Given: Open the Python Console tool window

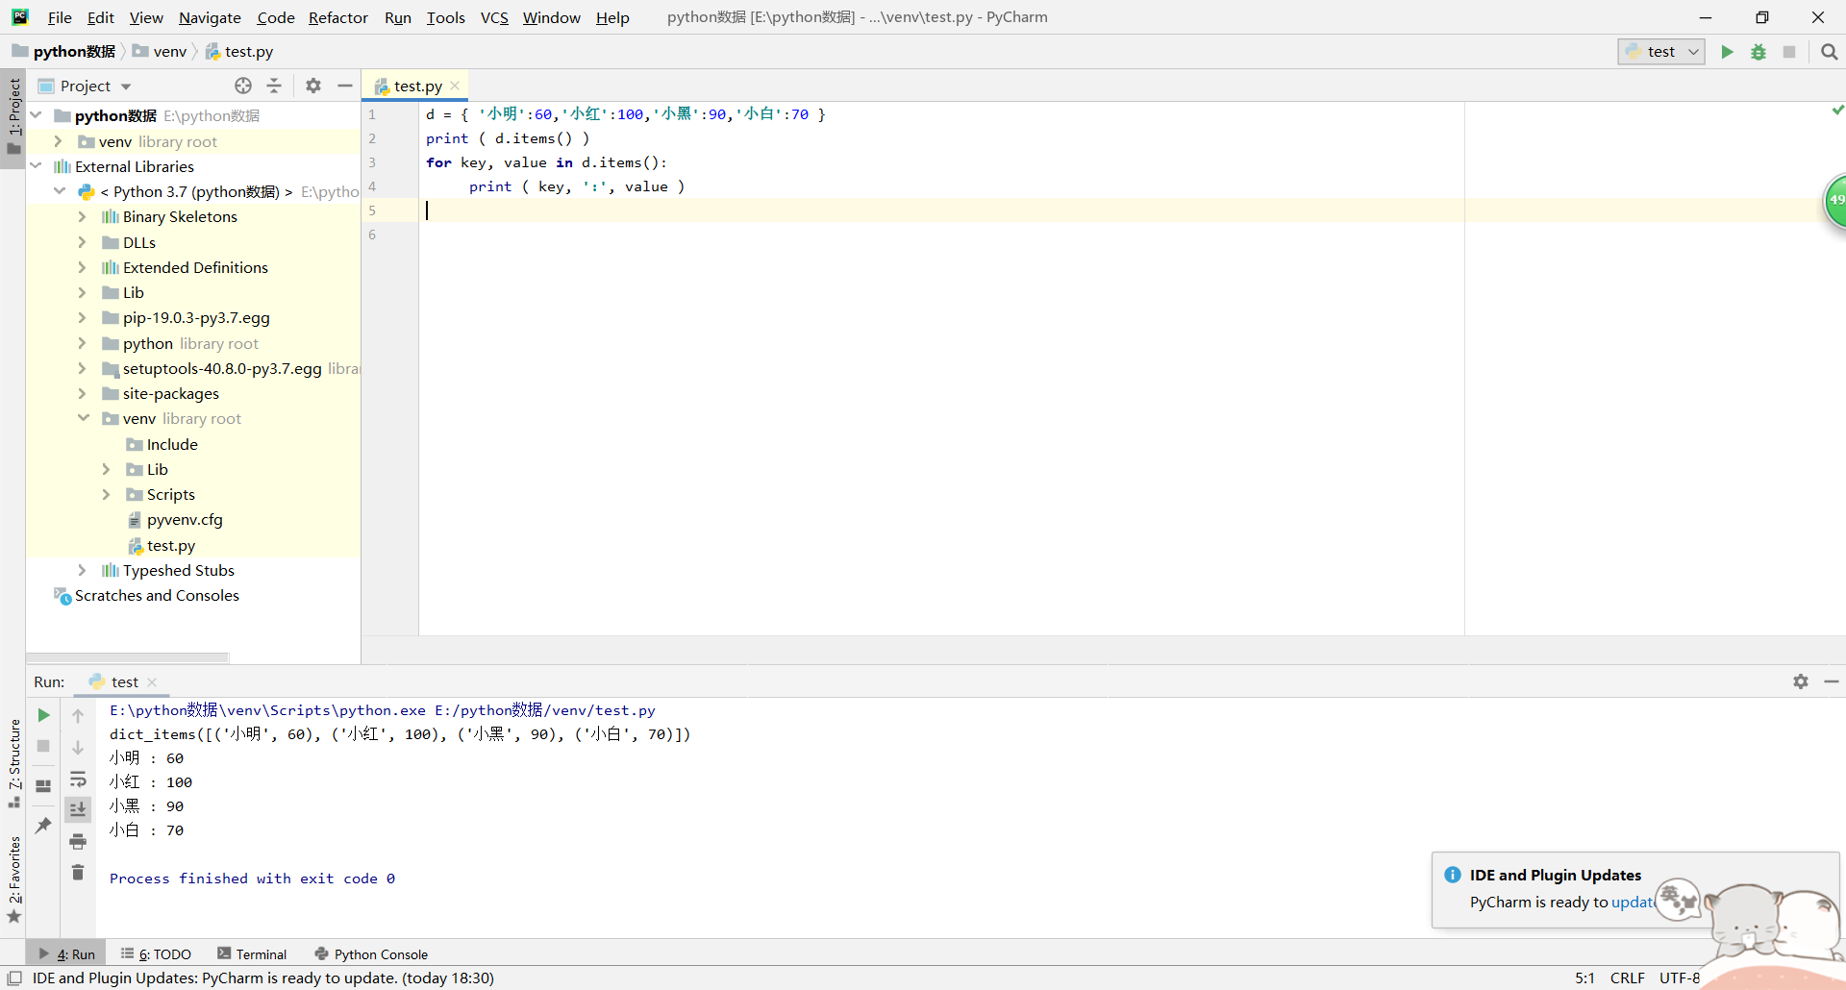Looking at the screenshot, I should (371, 954).
